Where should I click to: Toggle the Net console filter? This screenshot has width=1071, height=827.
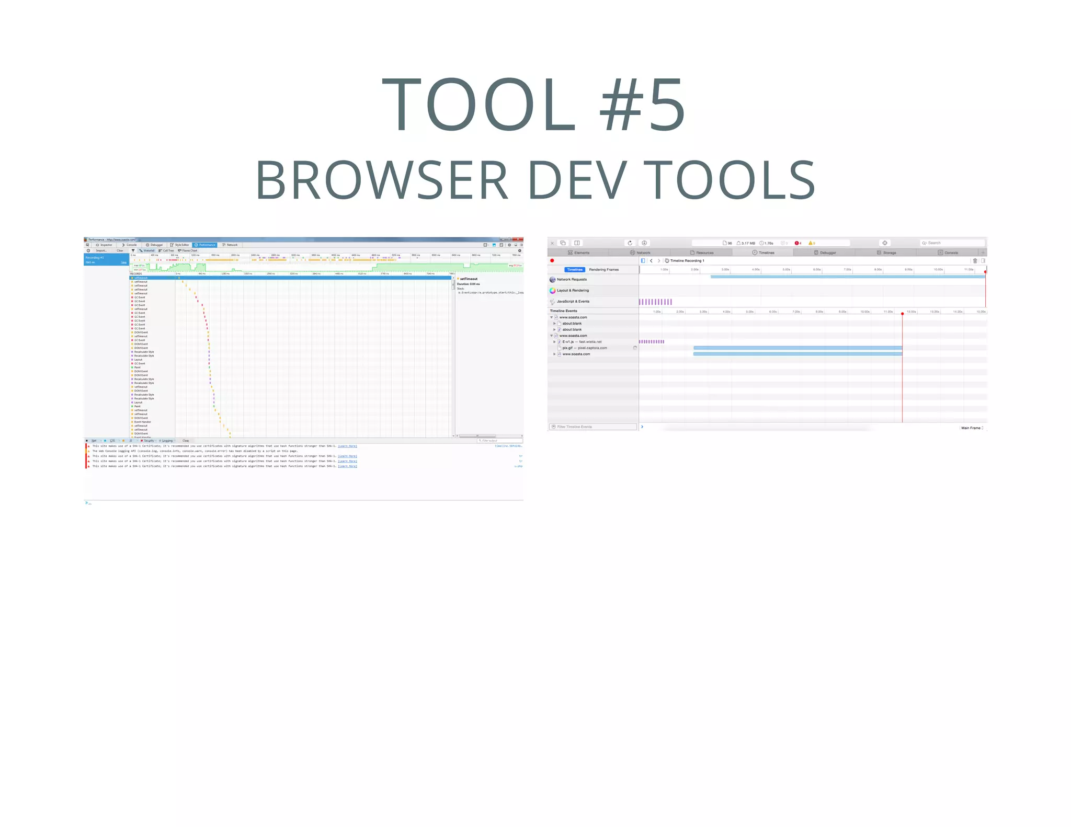pos(94,441)
